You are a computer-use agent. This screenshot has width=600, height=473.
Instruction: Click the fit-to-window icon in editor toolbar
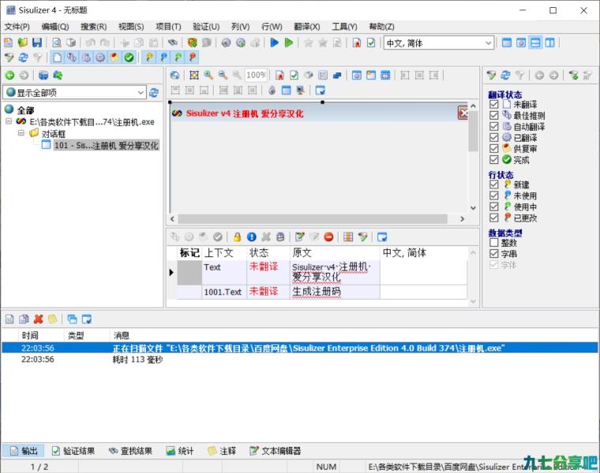(x=194, y=75)
